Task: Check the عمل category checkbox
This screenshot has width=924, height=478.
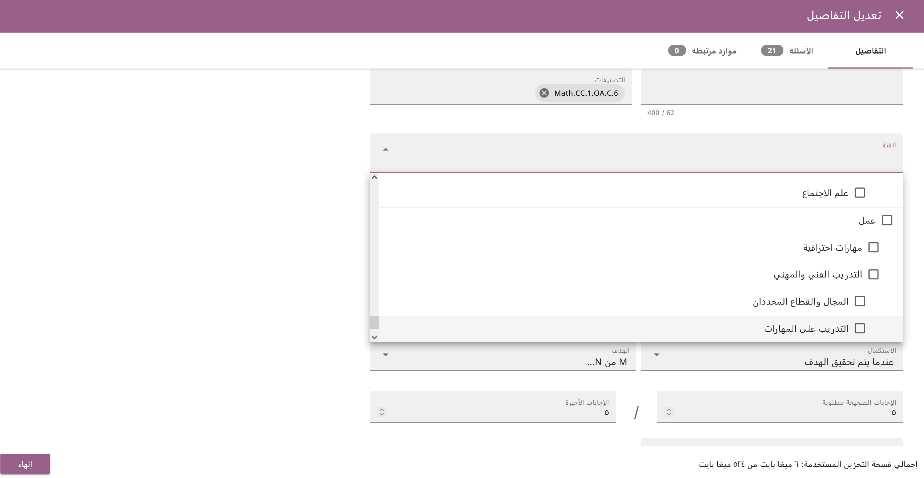Action: pyautogui.click(x=887, y=220)
